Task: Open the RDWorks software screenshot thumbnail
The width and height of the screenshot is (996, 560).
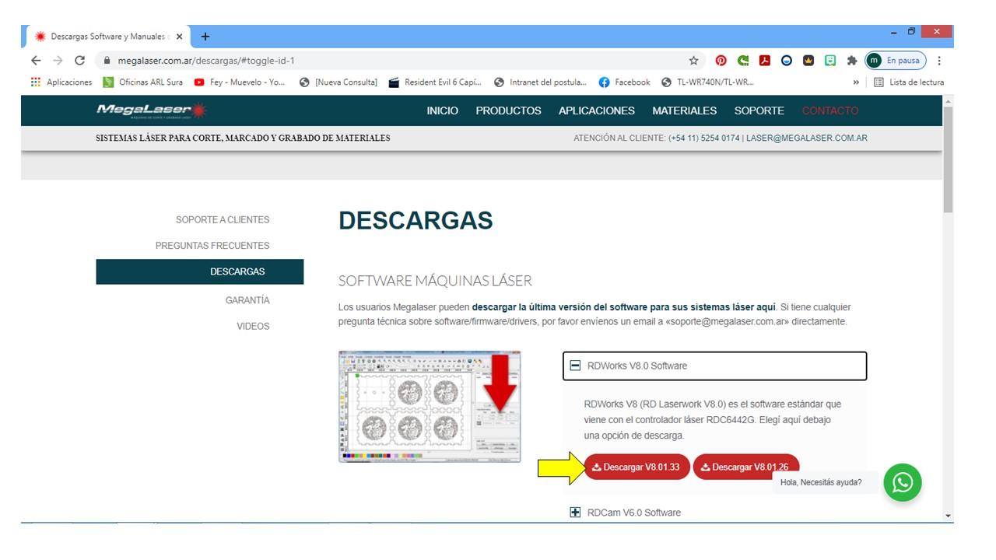Action: pyautogui.click(x=430, y=406)
